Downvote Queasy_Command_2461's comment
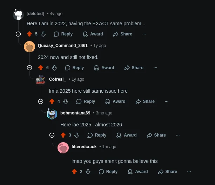This screenshot has width=215, height=185. (x=54, y=68)
